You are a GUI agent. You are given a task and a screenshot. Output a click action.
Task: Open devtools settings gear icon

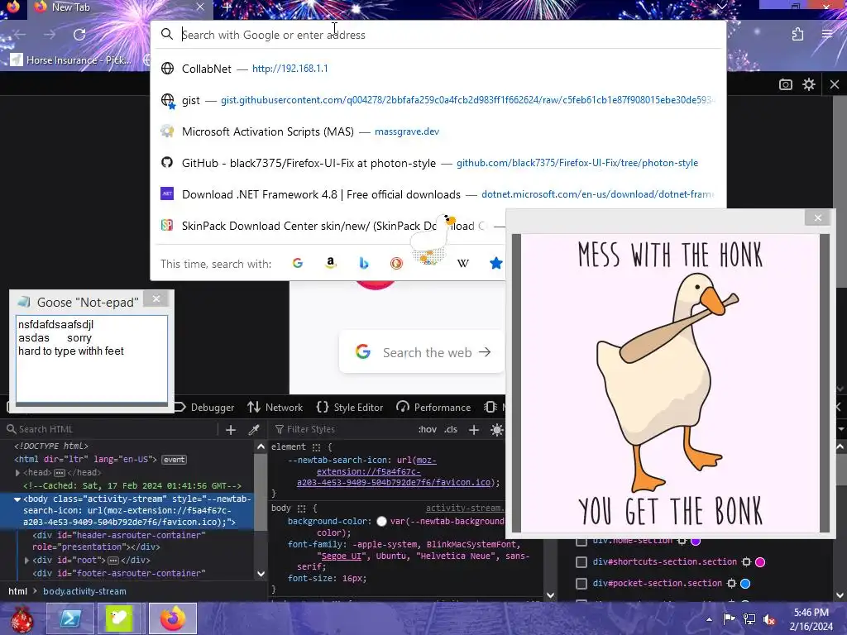click(809, 84)
